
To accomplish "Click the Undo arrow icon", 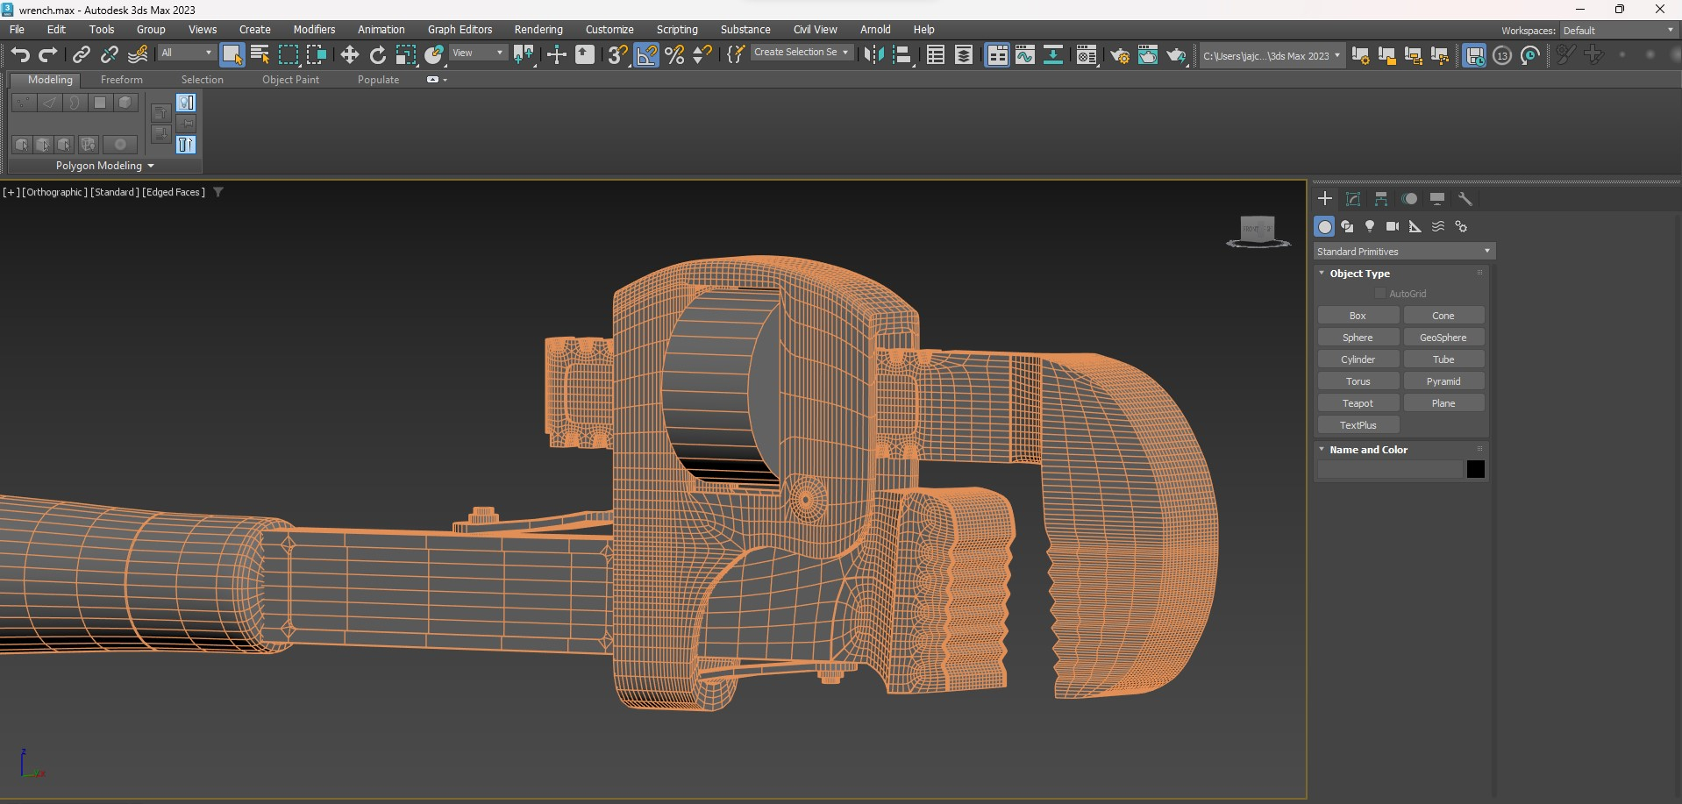I will 20,54.
